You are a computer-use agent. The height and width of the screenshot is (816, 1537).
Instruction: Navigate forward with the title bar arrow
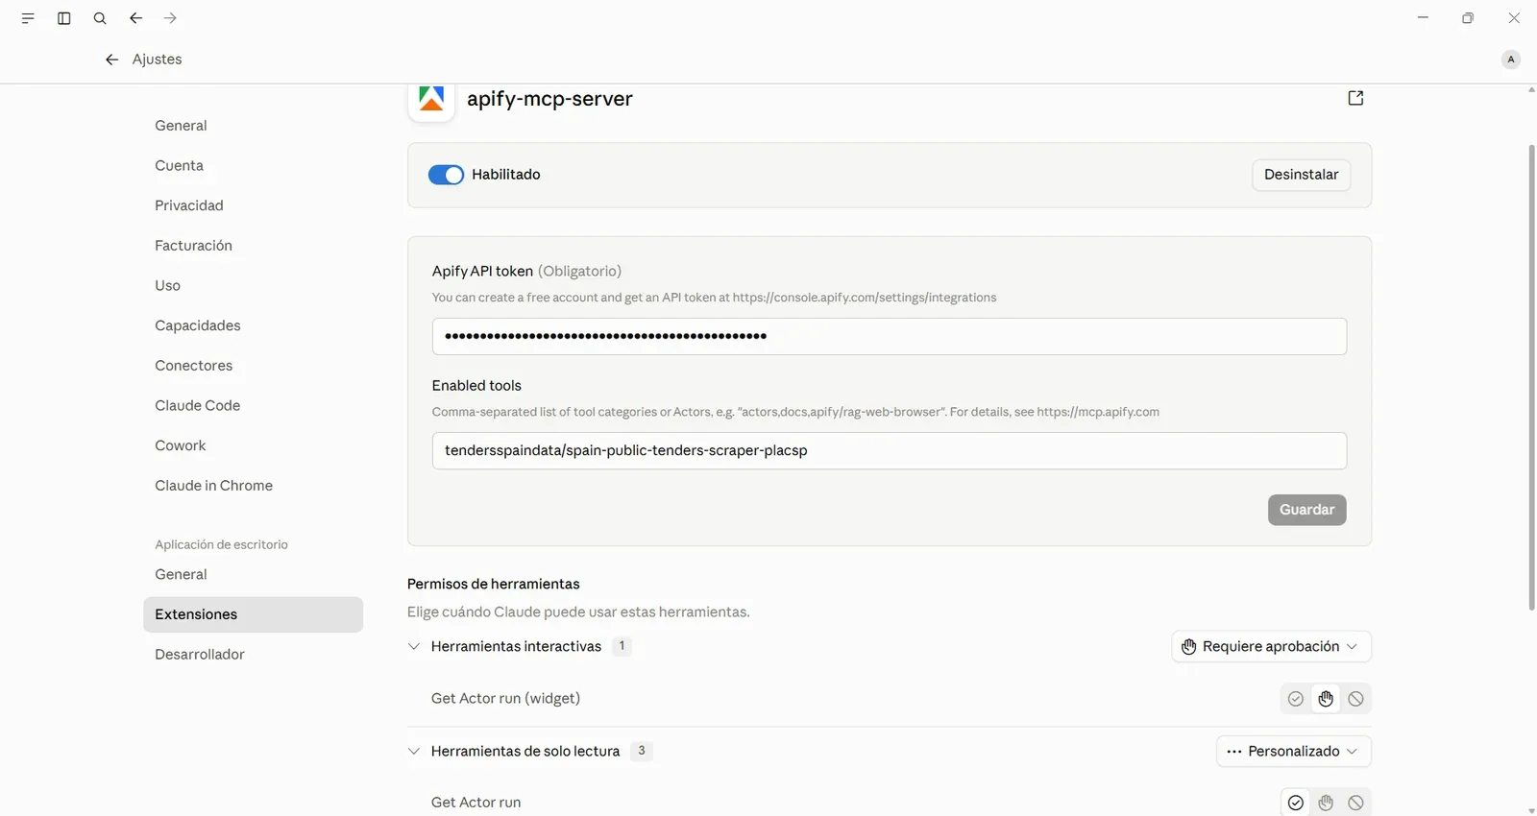170,18
